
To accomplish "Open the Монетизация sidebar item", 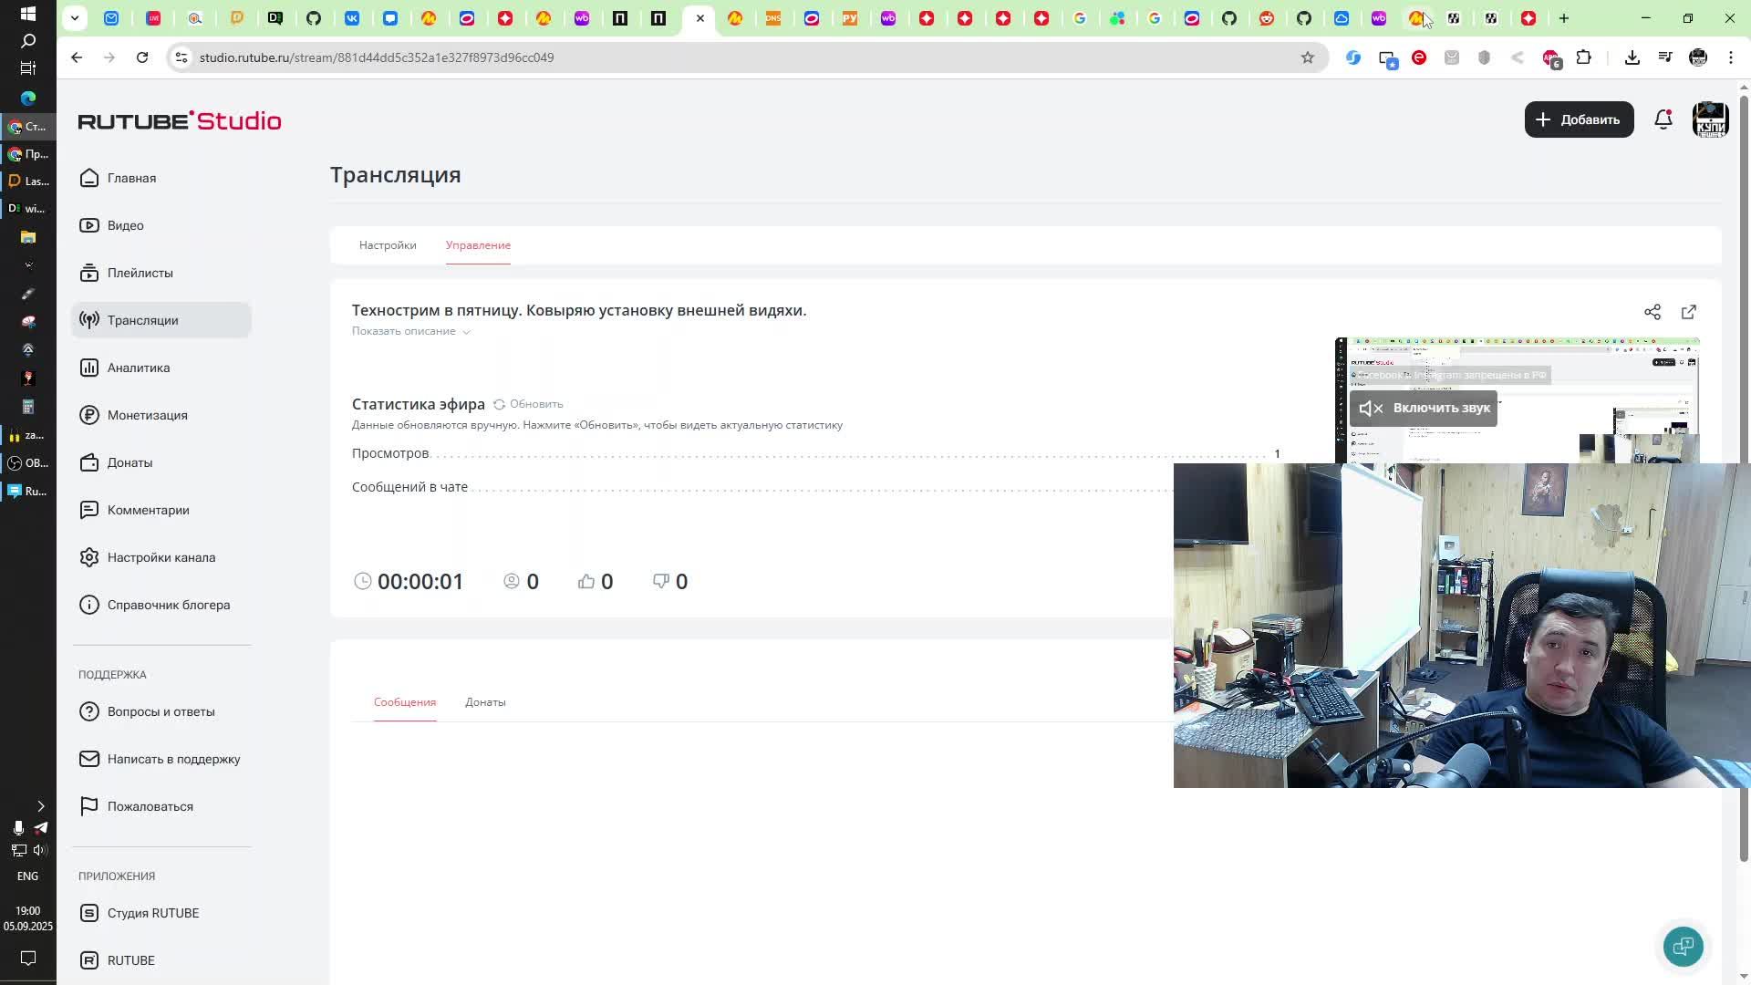I will (147, 415).
